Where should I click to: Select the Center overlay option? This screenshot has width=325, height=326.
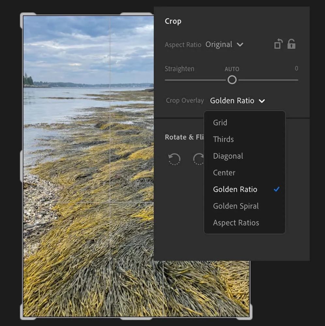point(224,173)
